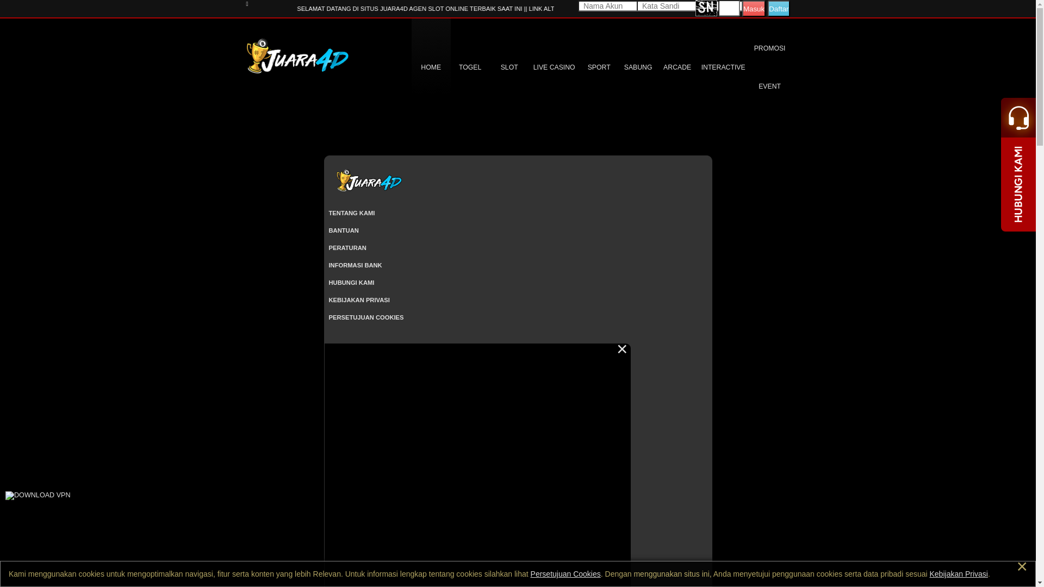This screenshot has width=1044, height=587.
Task: Click the Kata Sandi password field
Action: click(666, 6)
